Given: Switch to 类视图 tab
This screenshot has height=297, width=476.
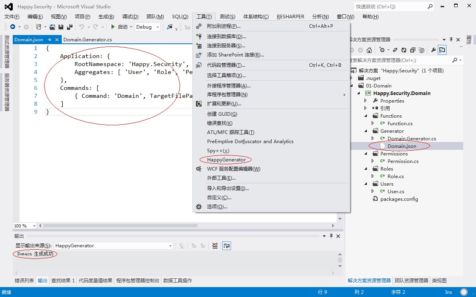Looking at the screenshot, I should (439, 280).
